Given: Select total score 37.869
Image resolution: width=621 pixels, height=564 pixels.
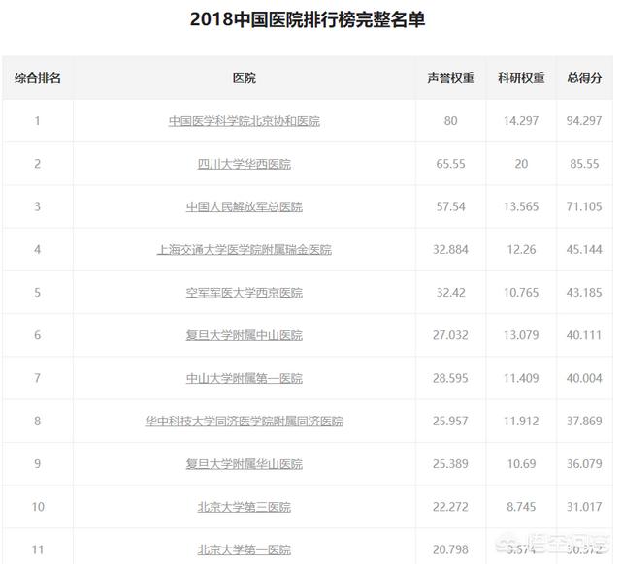Looking at the screenshot, I should (584, 422).
